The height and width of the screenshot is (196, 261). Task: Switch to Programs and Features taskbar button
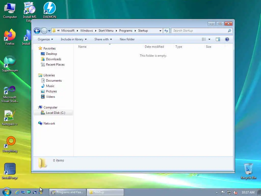[68, 192]
